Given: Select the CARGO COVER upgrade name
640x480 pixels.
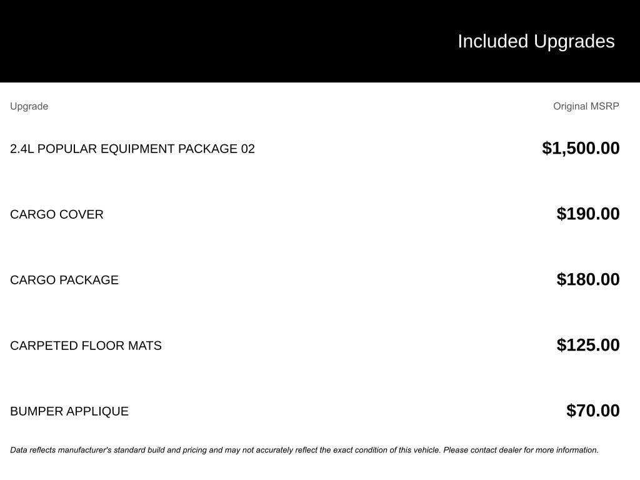Looking at the screenshot, I should coord(57,214).
